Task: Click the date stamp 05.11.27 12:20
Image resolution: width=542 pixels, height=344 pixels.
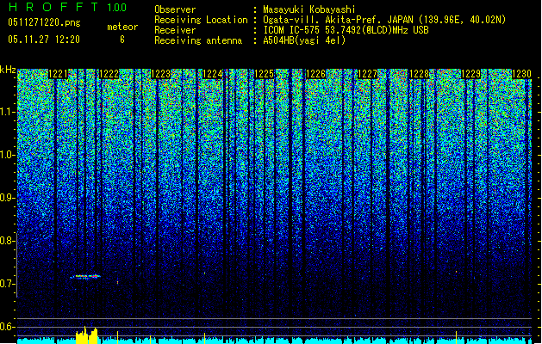Action: 44,40
